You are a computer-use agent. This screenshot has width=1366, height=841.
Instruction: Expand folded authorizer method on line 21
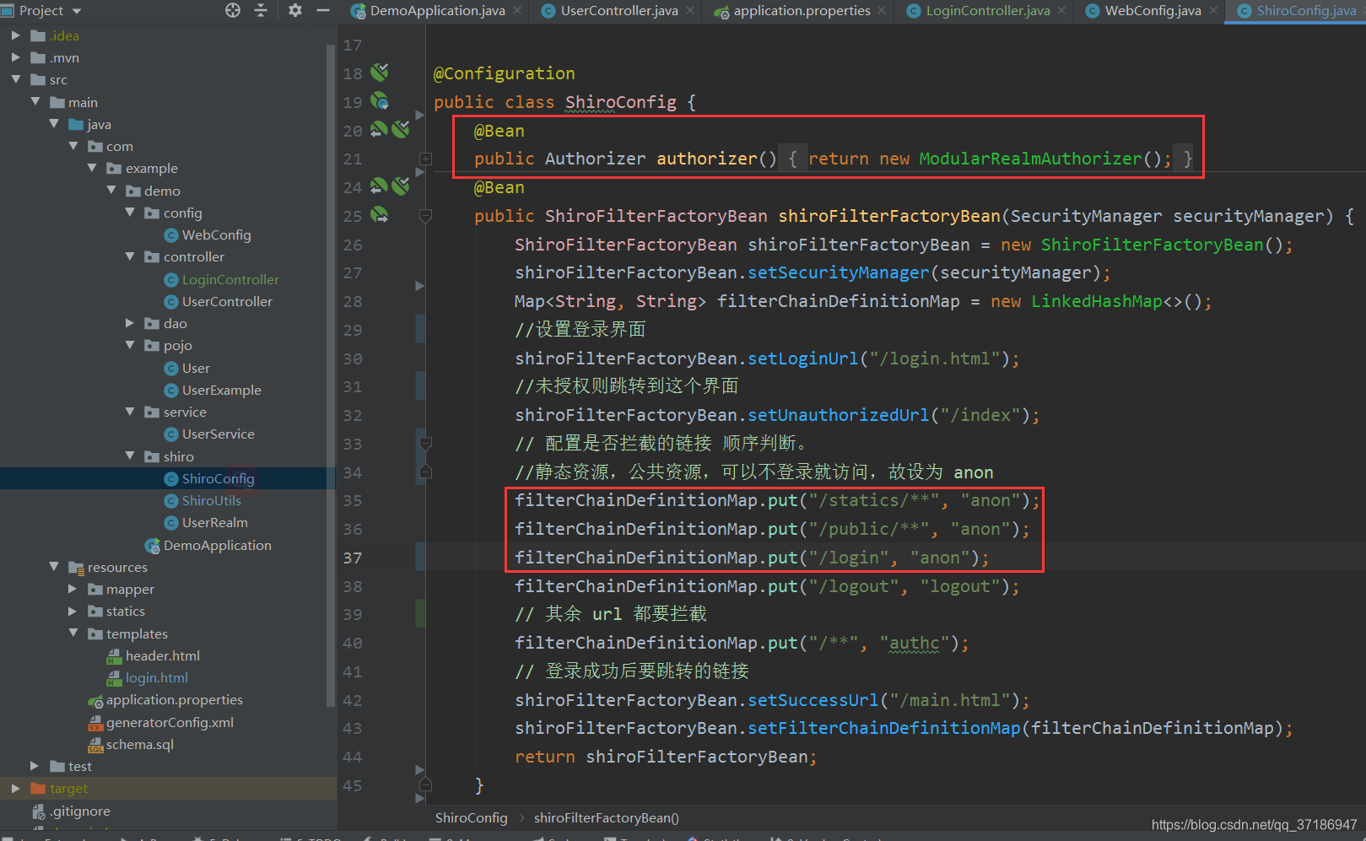[x=425, y=159]
